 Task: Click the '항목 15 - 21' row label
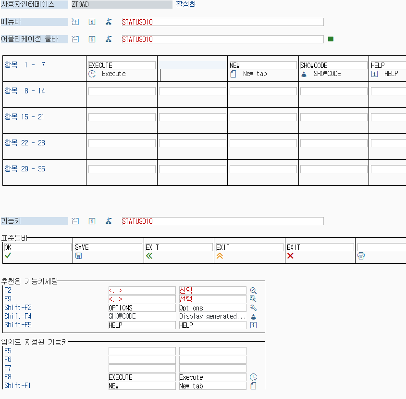pos(25,117)
